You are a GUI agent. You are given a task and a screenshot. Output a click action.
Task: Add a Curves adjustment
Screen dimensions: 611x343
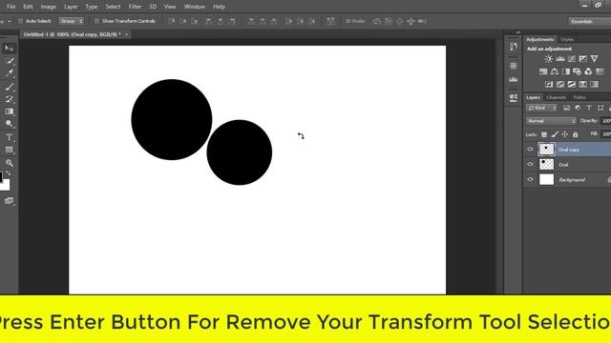[x=572, y=59]
